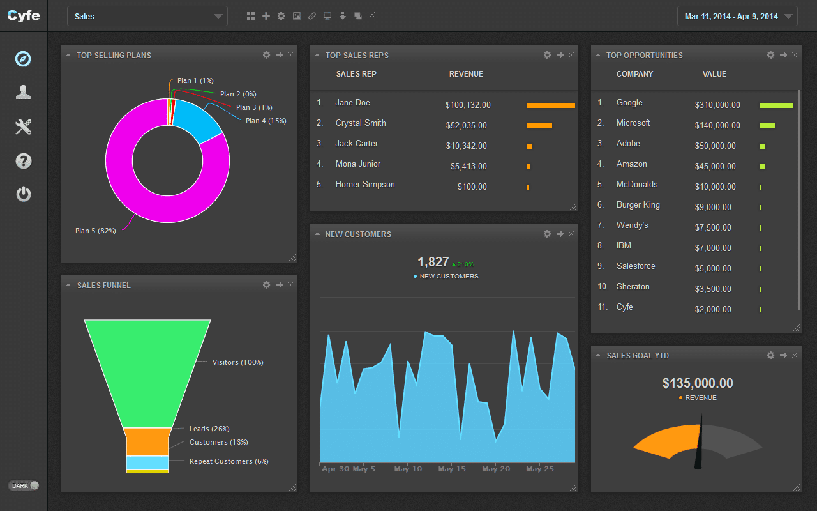Open the dashboards overview grid icon
The width and height of the screenshot is (817, 511).
tap(250, 15)
